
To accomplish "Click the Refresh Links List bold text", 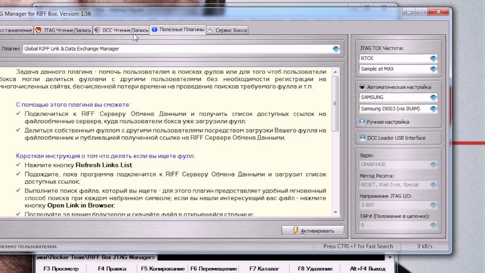I will point(104,165).
